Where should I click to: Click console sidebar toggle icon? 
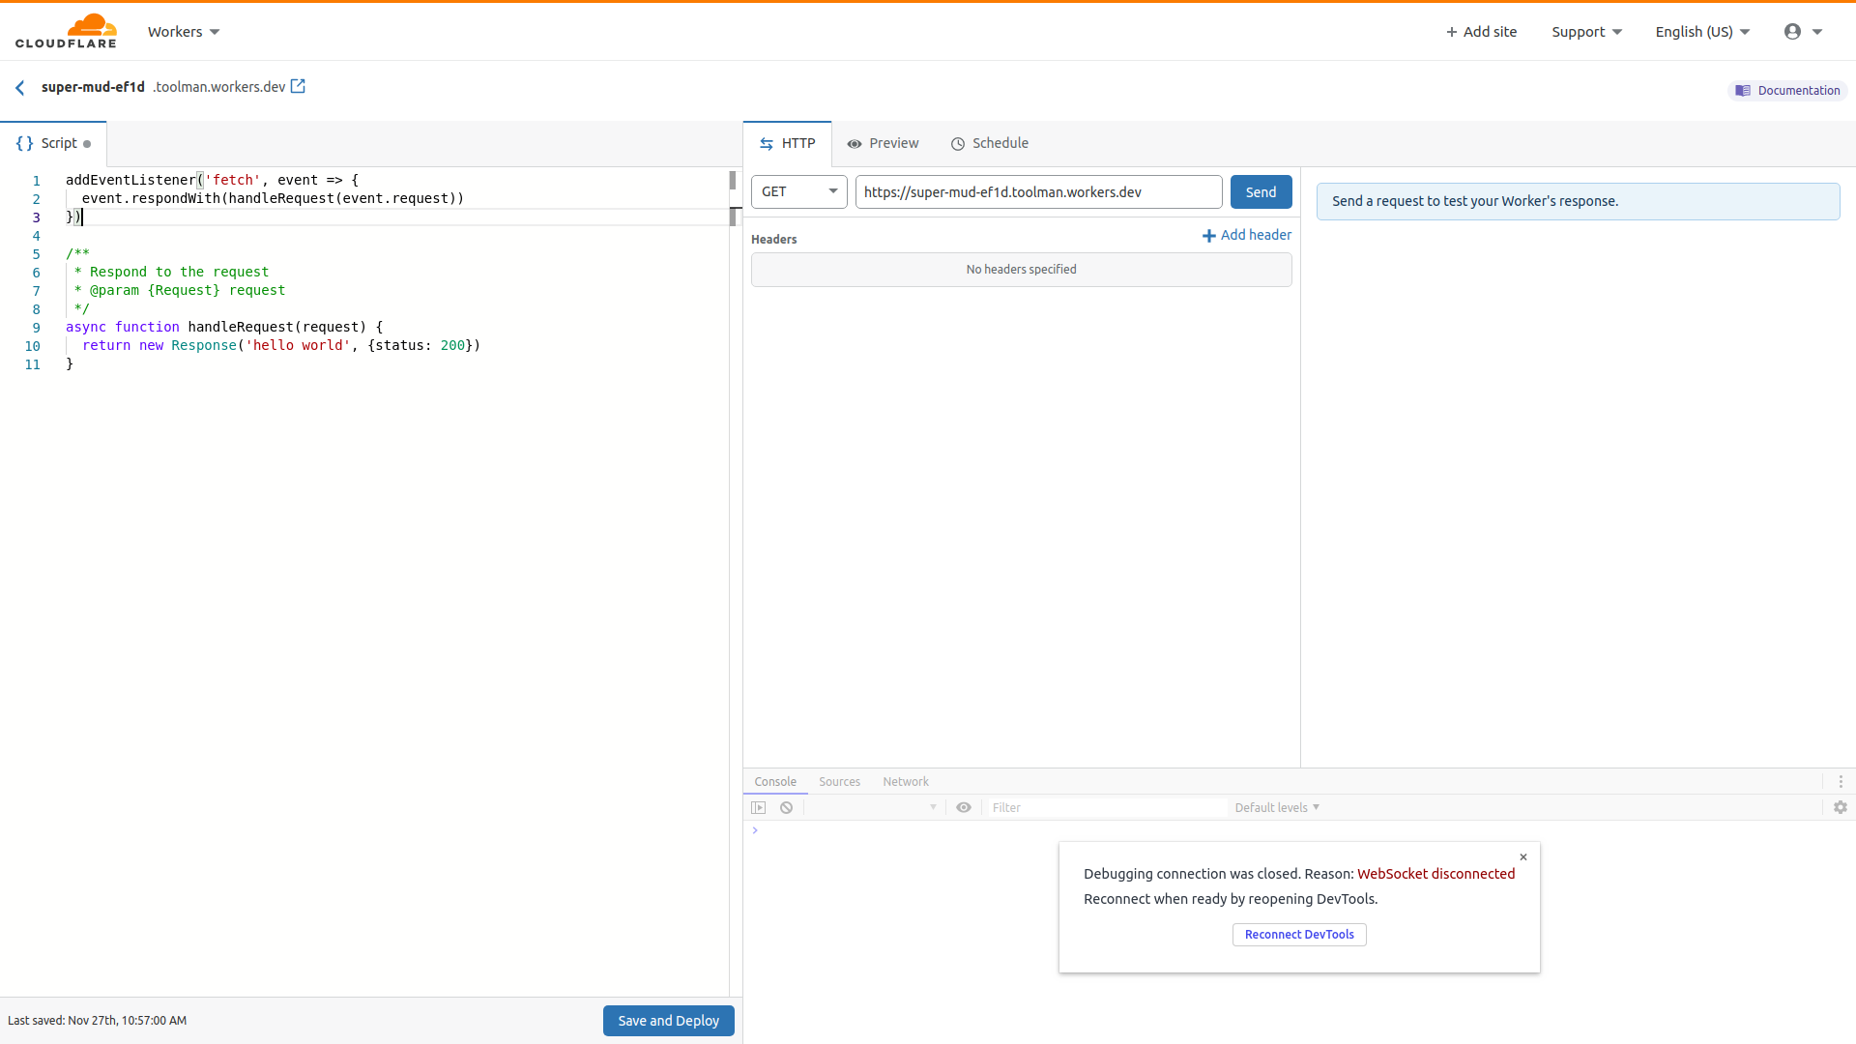click(759, 808)
